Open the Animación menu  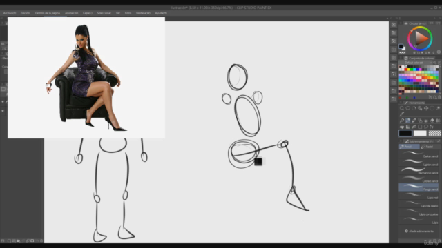tap(71, 13)
